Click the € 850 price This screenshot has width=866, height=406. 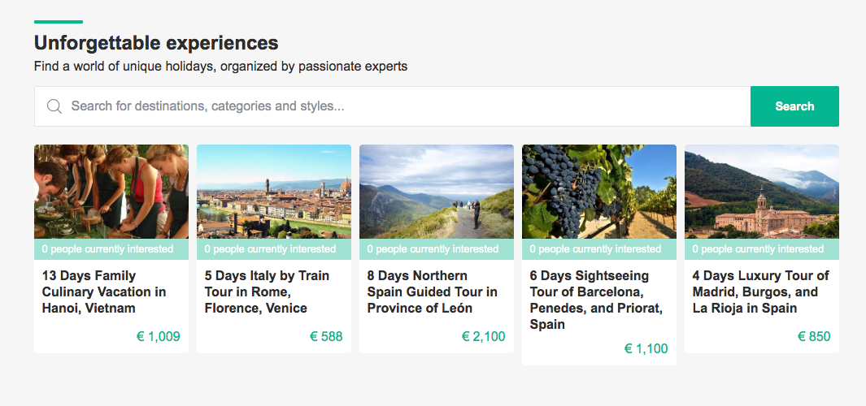point(814,336)
